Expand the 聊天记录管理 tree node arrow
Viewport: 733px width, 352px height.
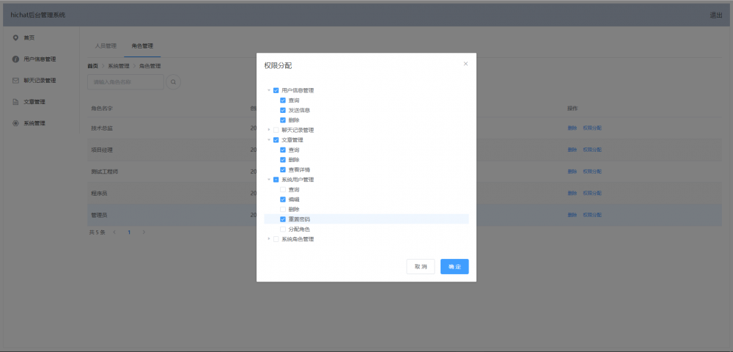269,130
